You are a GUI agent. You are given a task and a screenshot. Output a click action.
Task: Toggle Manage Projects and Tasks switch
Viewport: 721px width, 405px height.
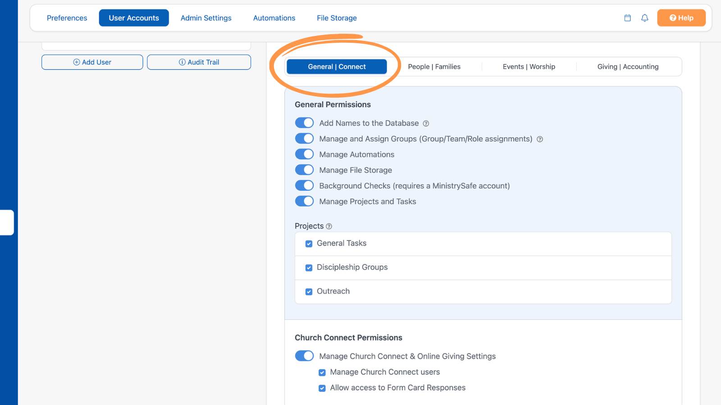305,202
